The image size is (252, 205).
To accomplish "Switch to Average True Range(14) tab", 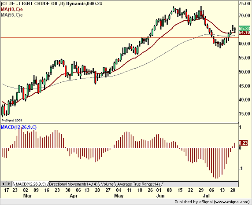I will [138, 184].
